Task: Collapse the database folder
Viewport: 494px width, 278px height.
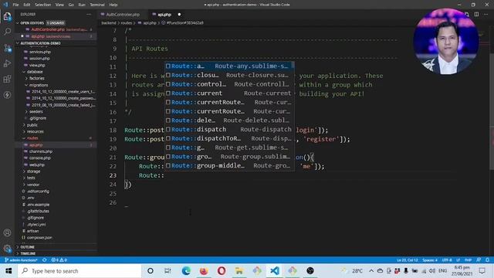Action: click(35, 72)
